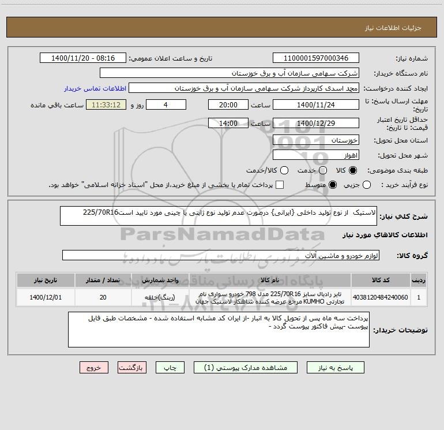Click the ردیف column header

click(x=419, y=280)
